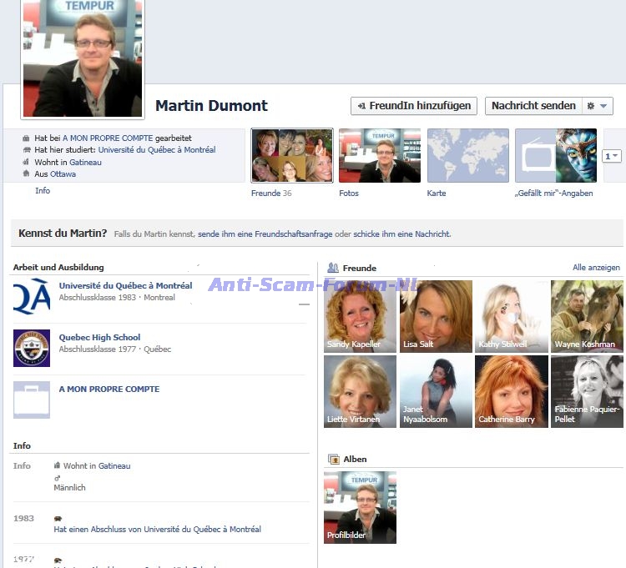
Task: Click the Nachricht senden button
Action: click(x=533, y=106)
